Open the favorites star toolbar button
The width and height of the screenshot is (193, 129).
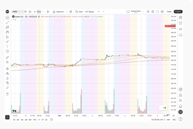click(x=7, y=117)
